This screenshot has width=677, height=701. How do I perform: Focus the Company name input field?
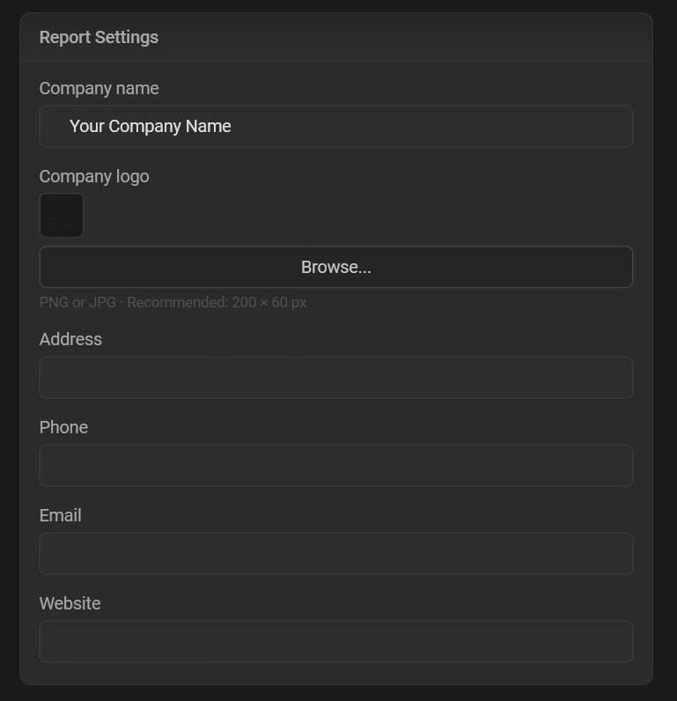[336, 126]
